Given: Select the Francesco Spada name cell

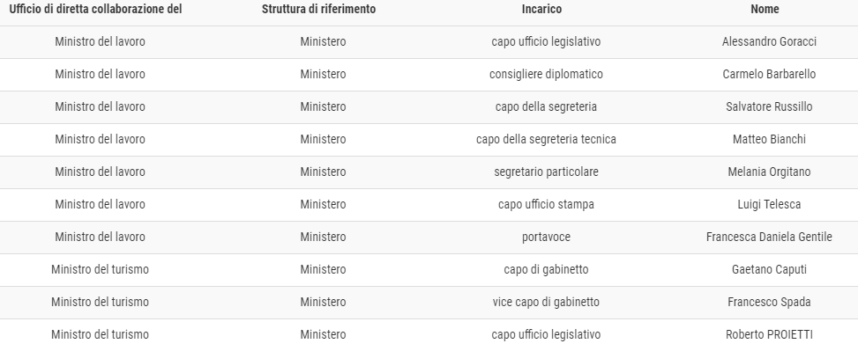Looking at the screenshot, I should (769, 302).
